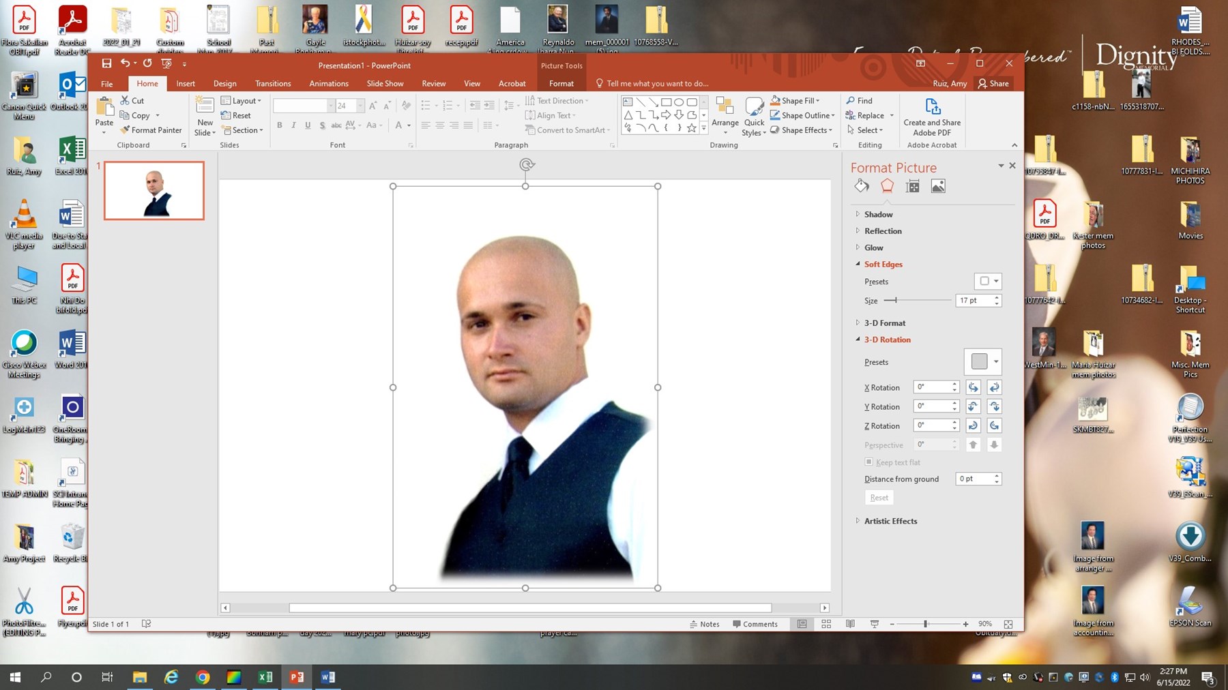Image resolution: width=1228 pixels, height=690 pixels.
Task: Open the Insert ribbon tab
Action: point(186,83)
